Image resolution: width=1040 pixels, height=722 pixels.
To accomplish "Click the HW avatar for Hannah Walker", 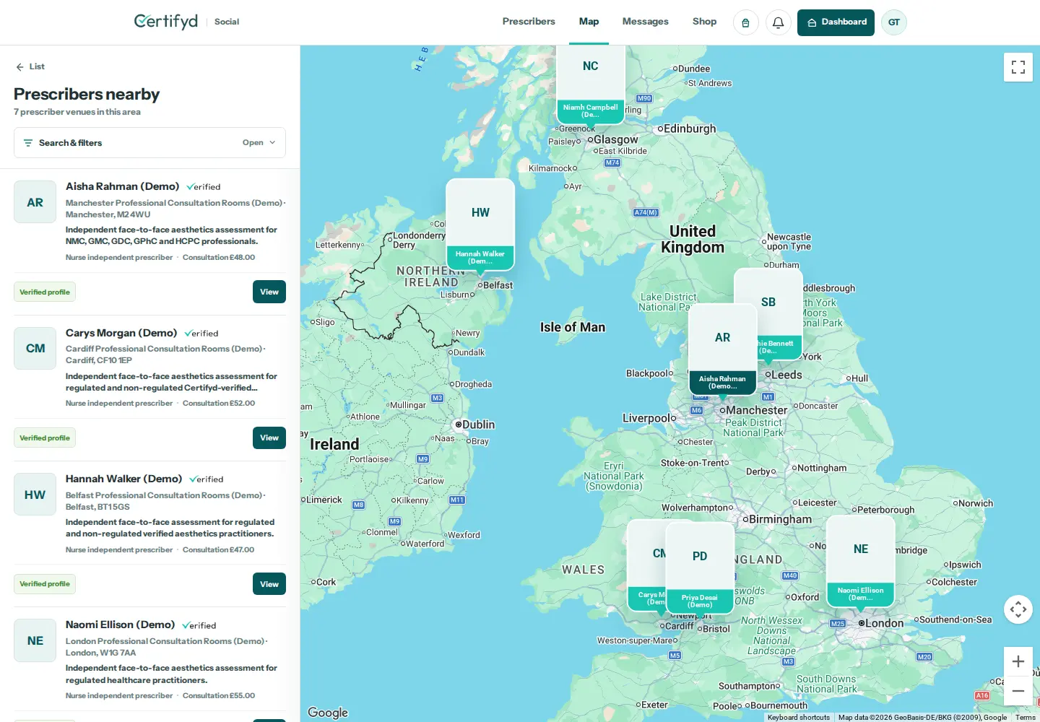I will tap(35, 495).
